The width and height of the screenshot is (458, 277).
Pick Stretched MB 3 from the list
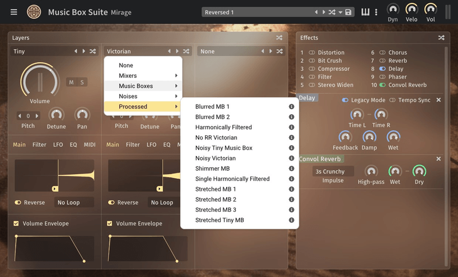pyautogui.click(x=239, y=210)
